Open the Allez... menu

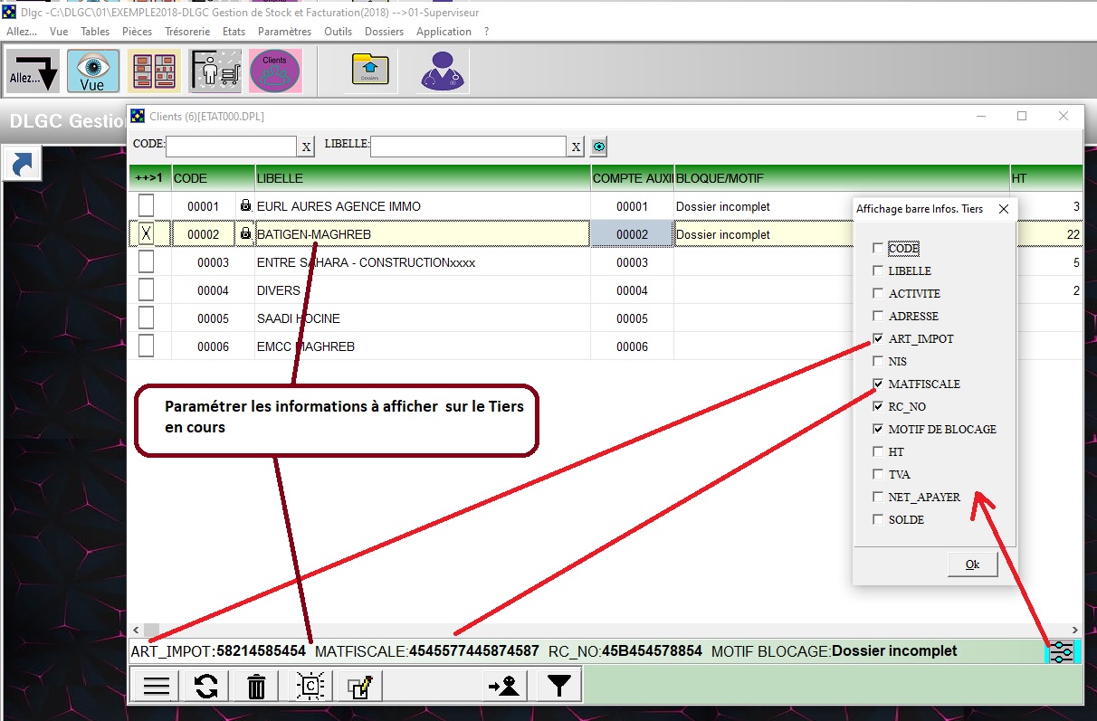[22, 32]
